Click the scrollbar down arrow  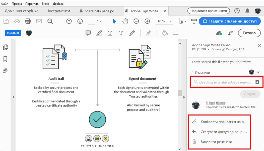click(x=180, y=149)
